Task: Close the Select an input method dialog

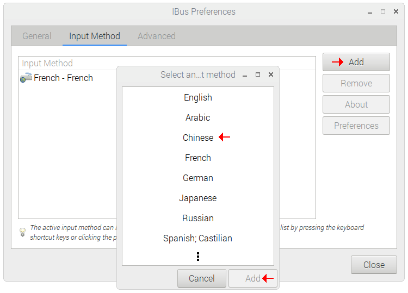Action: tap(270, 74)
